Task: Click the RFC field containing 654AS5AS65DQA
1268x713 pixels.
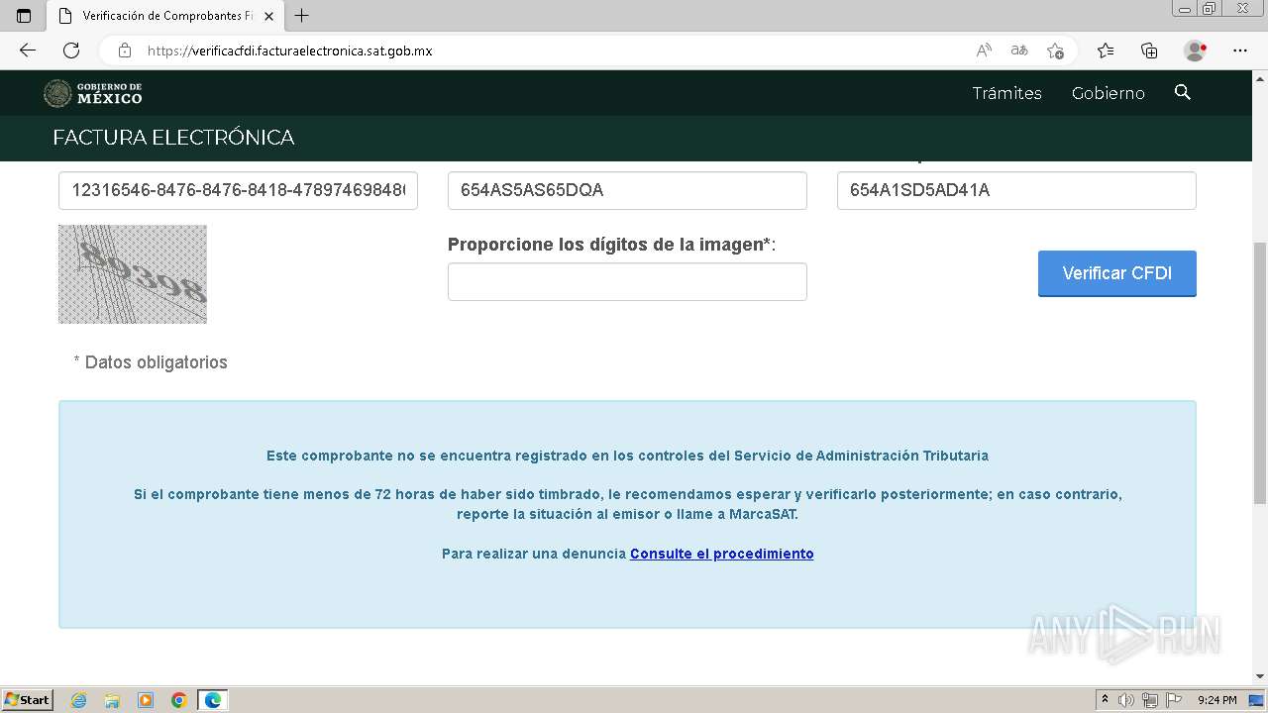Action: pyautogui.click(x=627, y=190)
